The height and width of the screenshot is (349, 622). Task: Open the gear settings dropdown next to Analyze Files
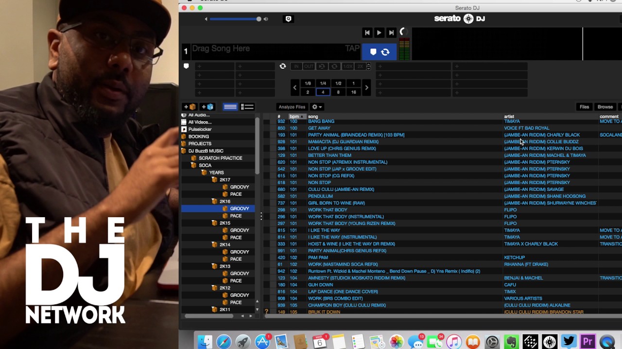click(317, 107)
